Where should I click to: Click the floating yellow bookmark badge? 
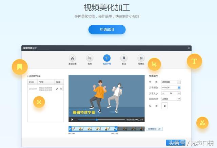pyautogui.click(x=20, y=66)
